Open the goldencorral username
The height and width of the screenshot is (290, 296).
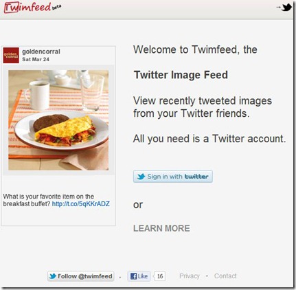(x=41, y=52)
